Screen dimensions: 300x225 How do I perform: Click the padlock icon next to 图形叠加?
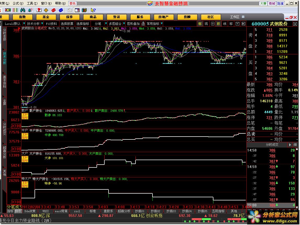coord(143,24)
